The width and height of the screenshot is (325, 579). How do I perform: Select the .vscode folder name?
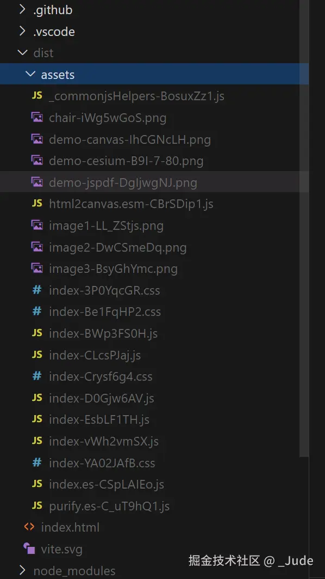[x=54, y=32]
